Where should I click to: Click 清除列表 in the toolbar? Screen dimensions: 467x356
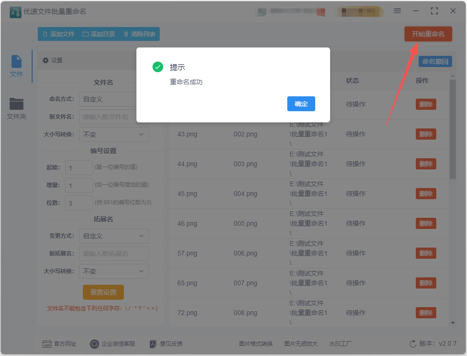(139, 34)
